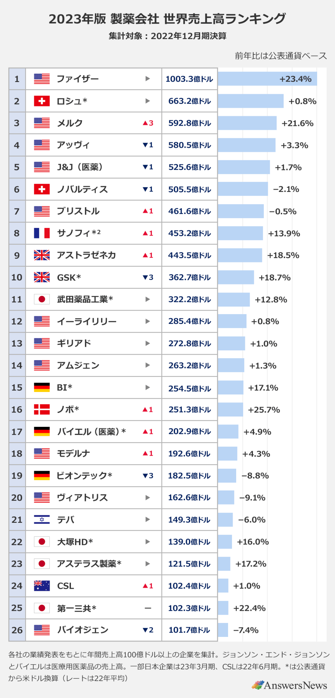This screenshot has height=698, width=335.
Task: Click the 1003.3億ドル sales figure
Action: [189, 79]
